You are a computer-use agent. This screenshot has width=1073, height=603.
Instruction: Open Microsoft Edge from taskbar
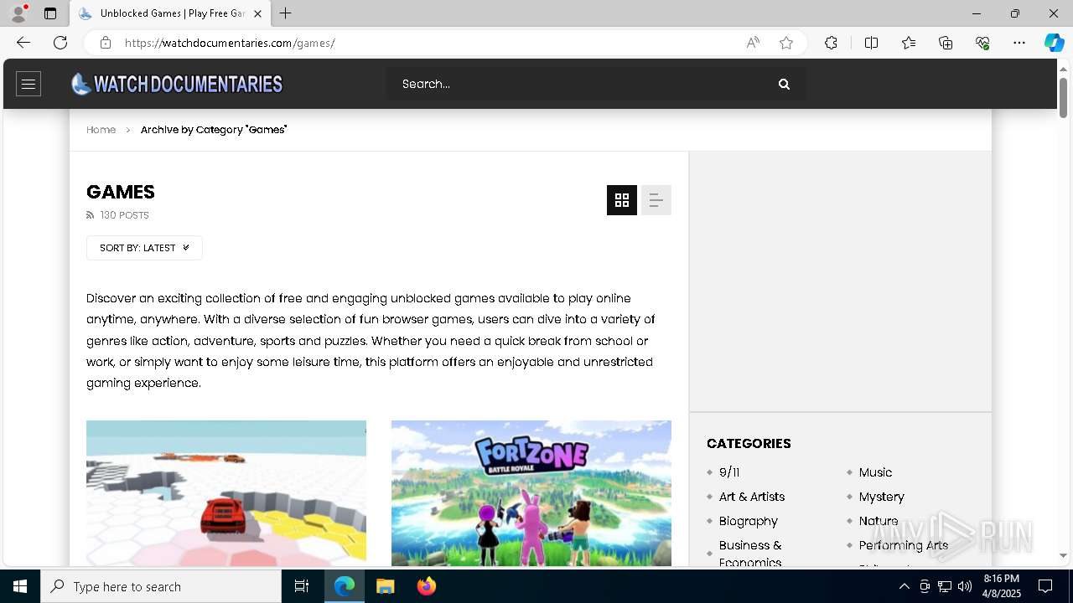point(345,586)
